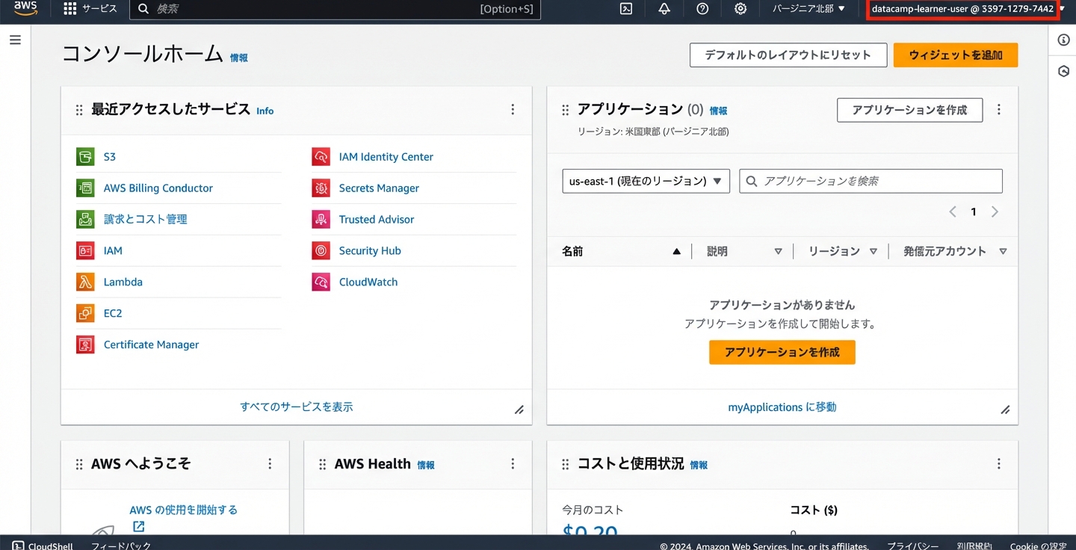Open 最近アクセスしたサービス widget options menu
Viewport: 1076px width, 550px height.
point(513,110)
